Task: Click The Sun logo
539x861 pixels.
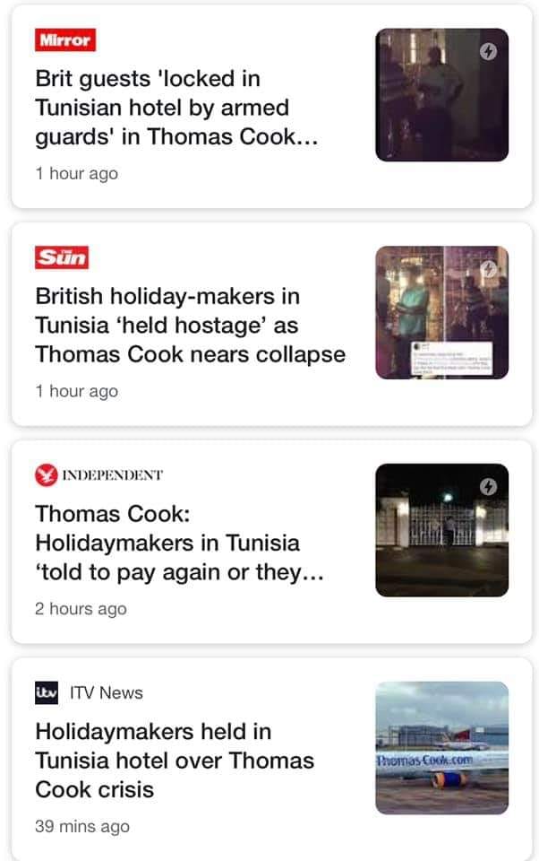Action: [62, 258]
